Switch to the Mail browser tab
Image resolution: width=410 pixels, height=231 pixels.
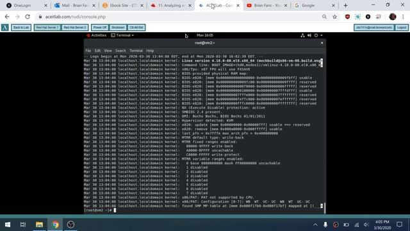(x=74, y=5)
